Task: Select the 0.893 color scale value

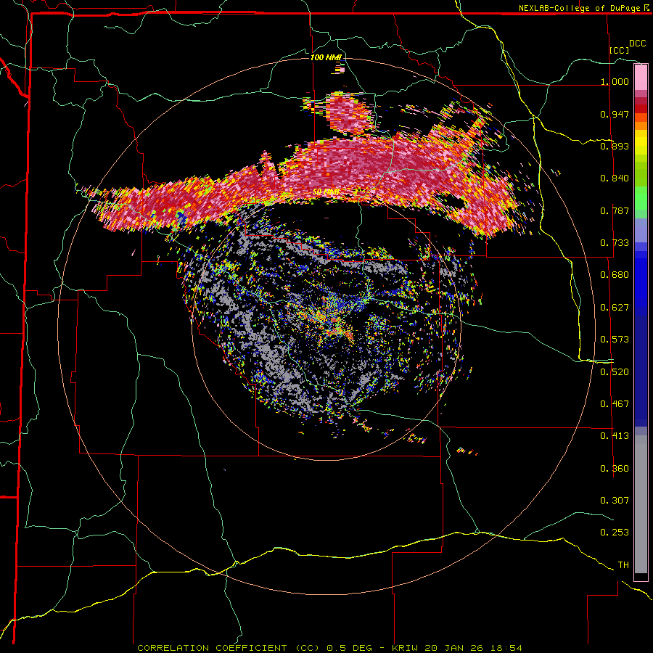Action: point(615,146)
